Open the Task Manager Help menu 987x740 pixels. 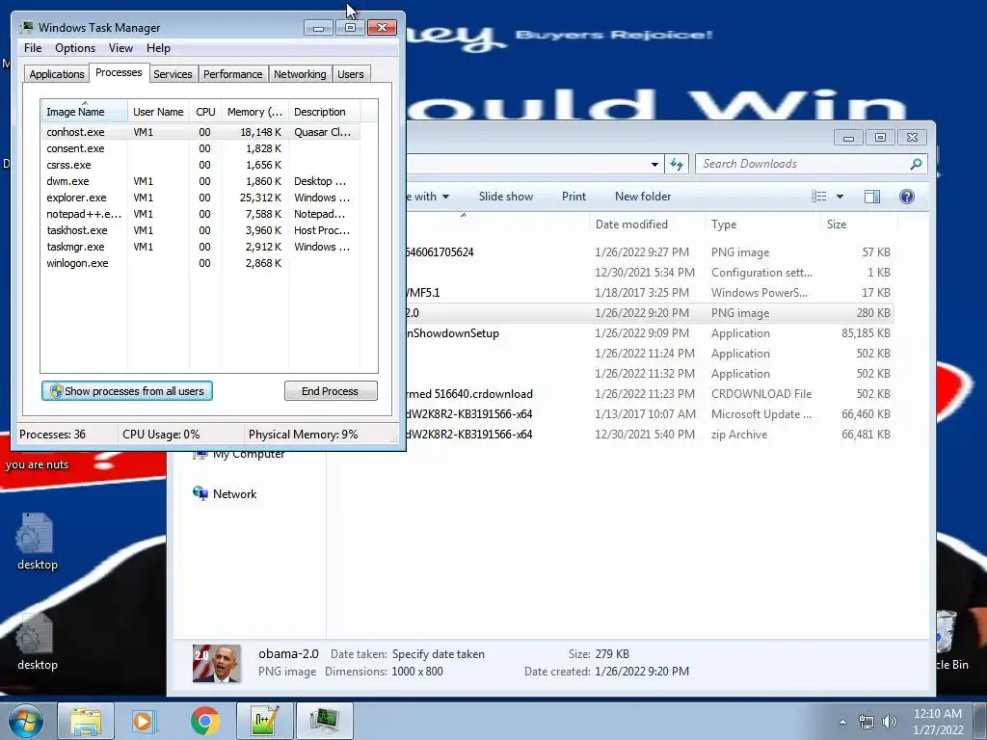point(158,48)
